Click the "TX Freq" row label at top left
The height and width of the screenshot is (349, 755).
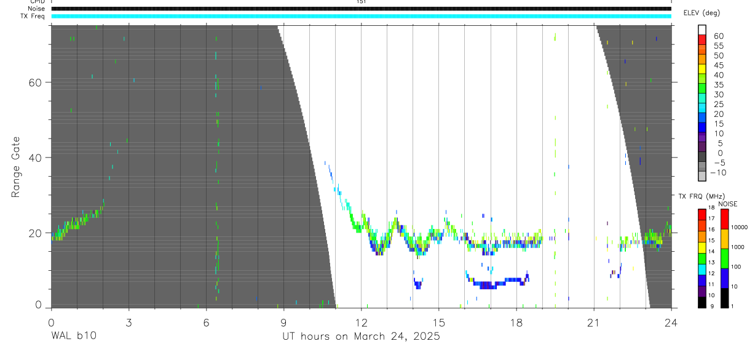point(33,16)
